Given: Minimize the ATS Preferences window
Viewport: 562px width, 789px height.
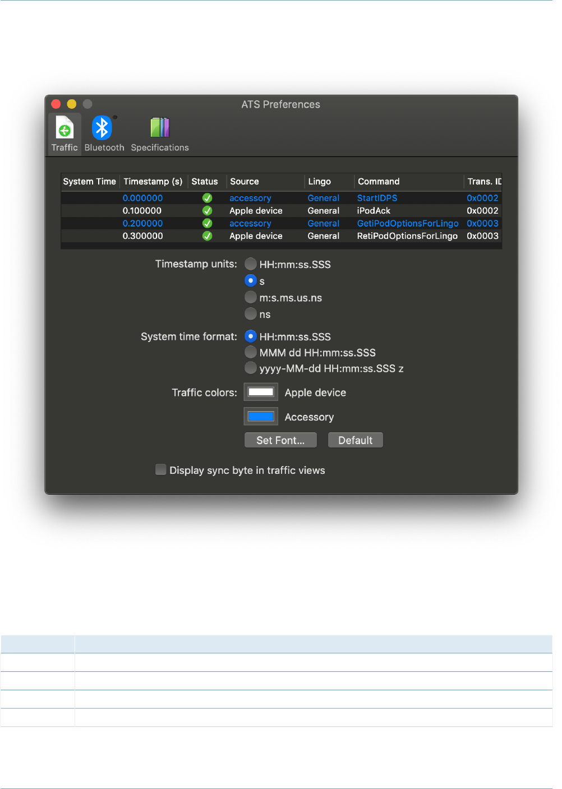Looking at the screenshot, I should pyautogui.click(x=72, y=104).
